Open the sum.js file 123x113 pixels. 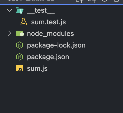(37, 69)
